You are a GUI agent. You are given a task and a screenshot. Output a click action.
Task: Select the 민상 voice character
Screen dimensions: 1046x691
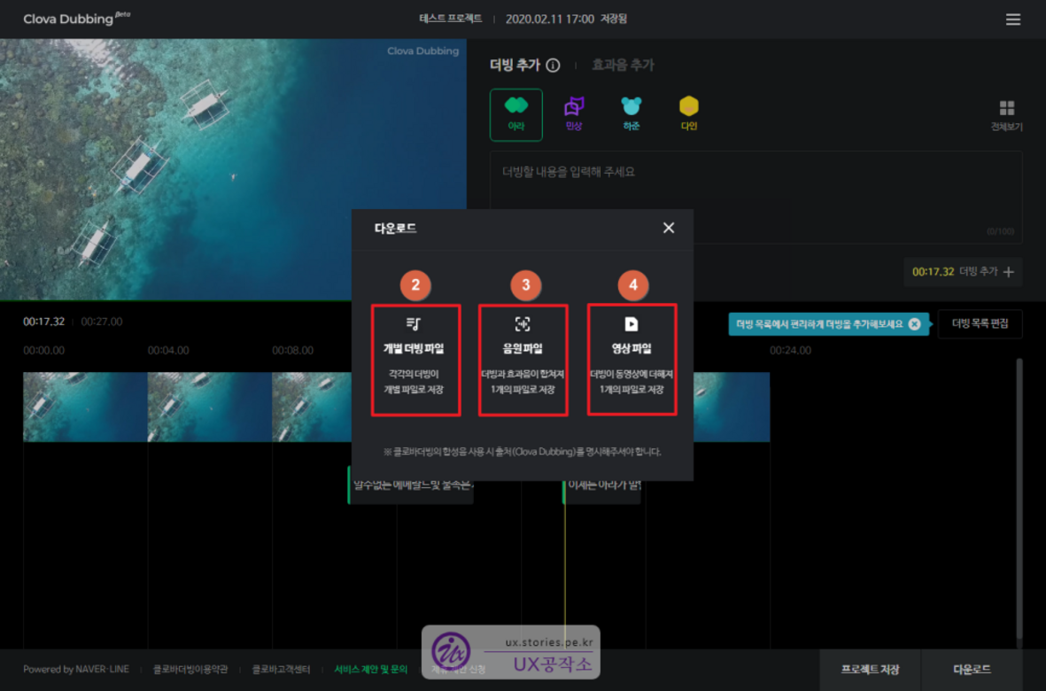click(x=574, y=114)
